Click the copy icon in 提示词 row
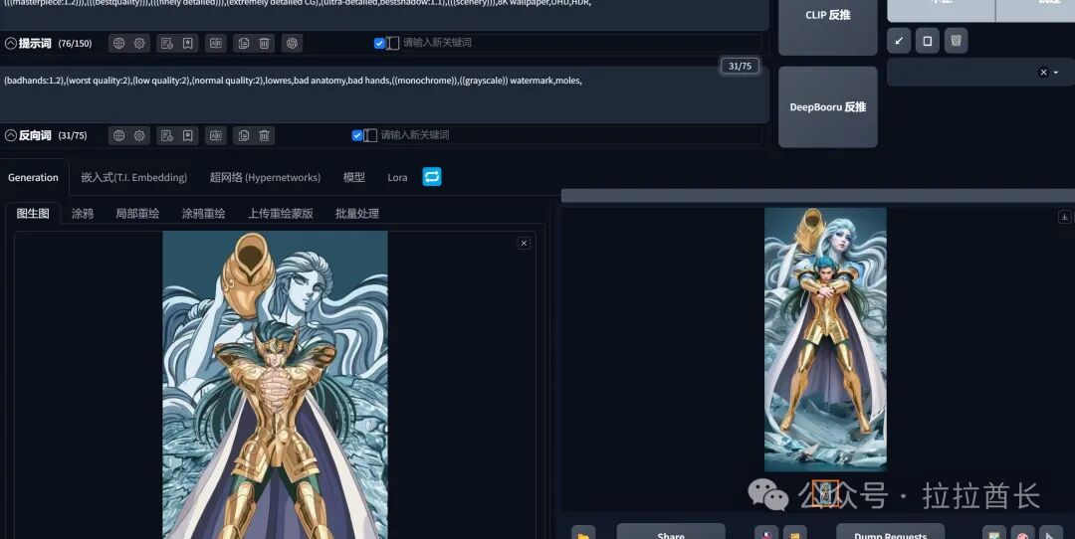 [244, 43]
